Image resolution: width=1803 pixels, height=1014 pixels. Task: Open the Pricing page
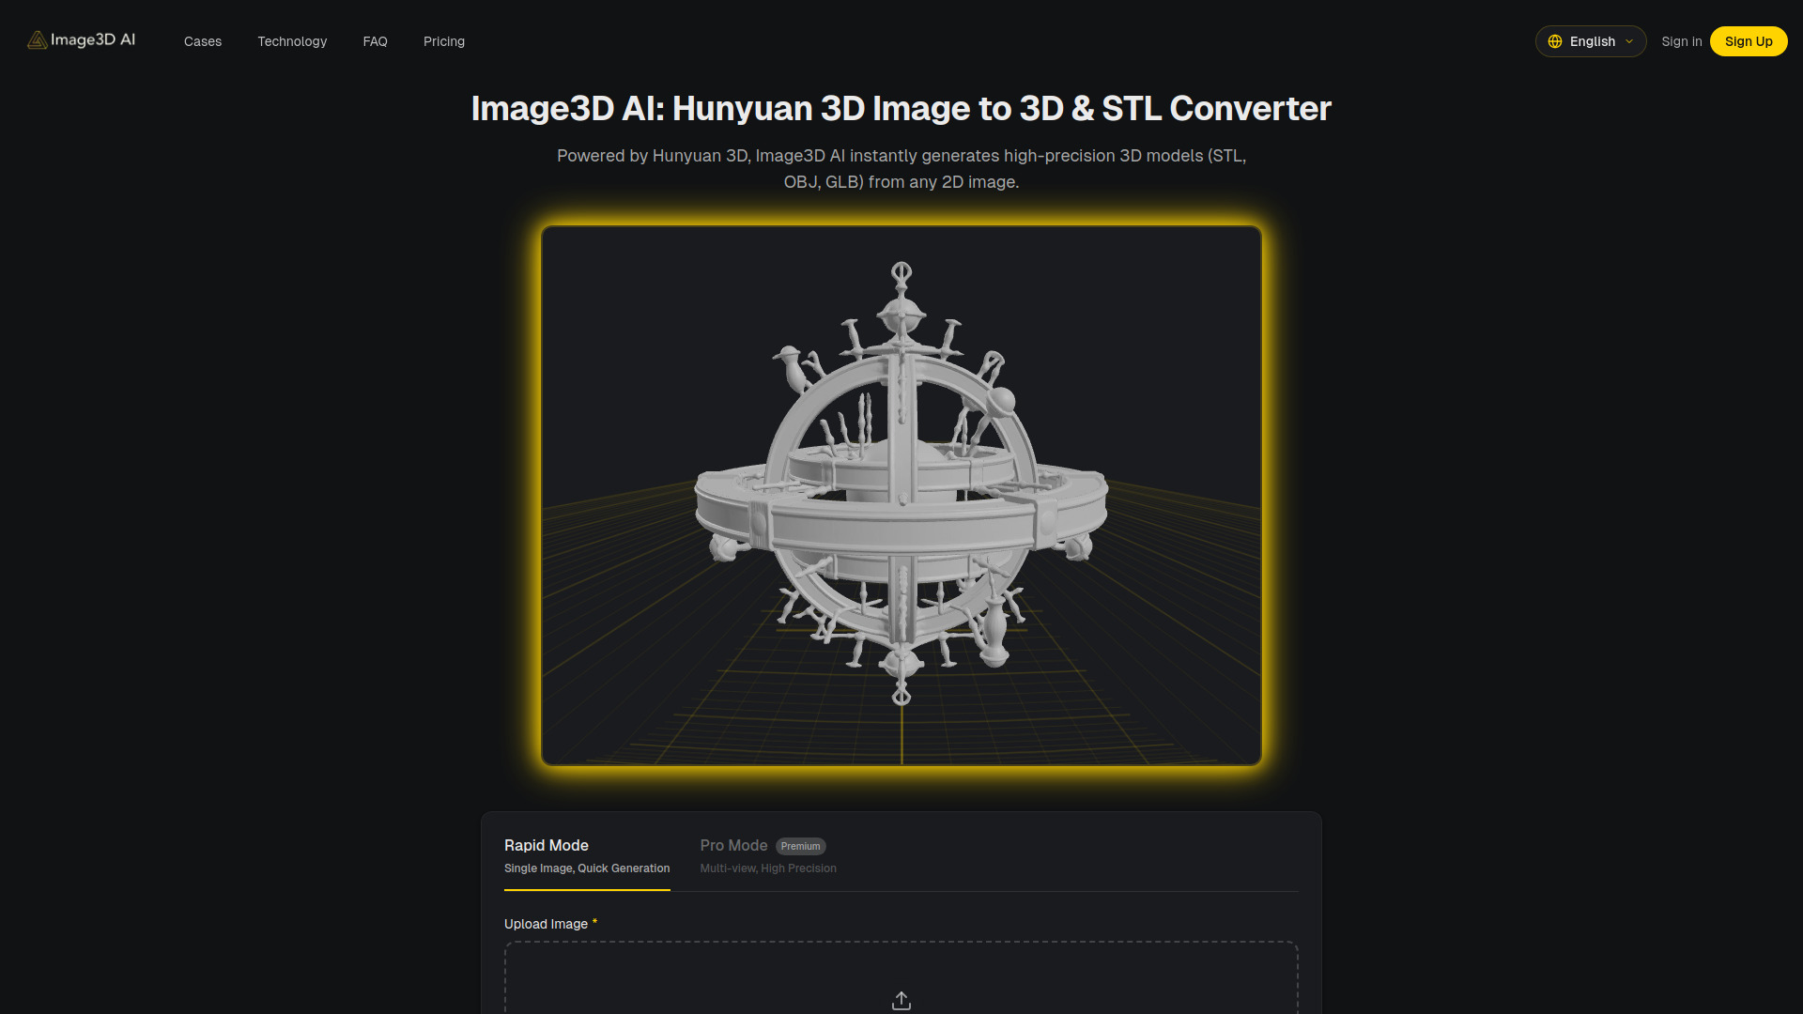tap(443, 41)
